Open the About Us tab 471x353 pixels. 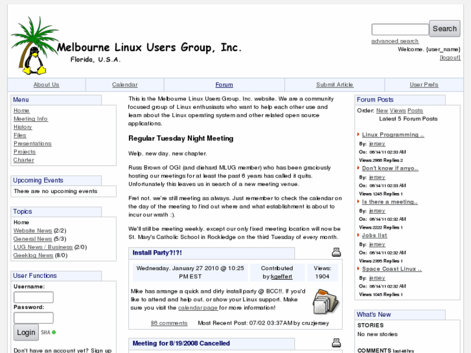click(x=46, y=85)
